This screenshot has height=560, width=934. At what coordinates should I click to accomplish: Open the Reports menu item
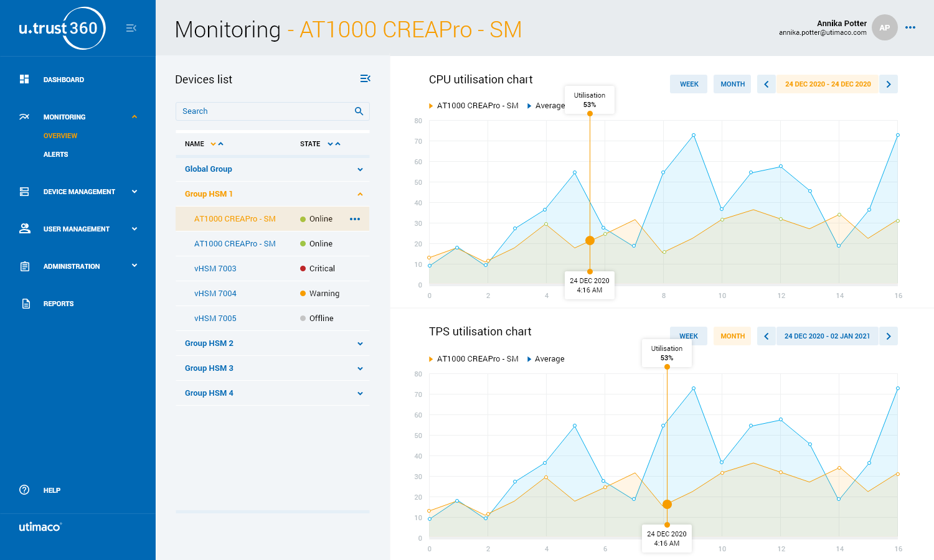click(59, 304)
